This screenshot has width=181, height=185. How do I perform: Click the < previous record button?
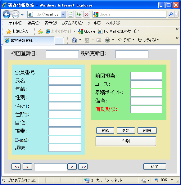(27, 167)
